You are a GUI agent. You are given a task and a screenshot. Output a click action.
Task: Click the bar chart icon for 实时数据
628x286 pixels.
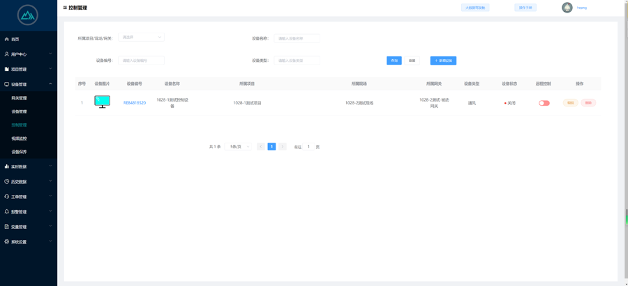point(7,166)
